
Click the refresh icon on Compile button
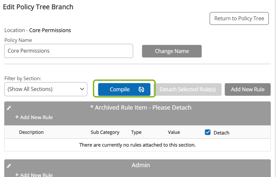pos(141,90)
